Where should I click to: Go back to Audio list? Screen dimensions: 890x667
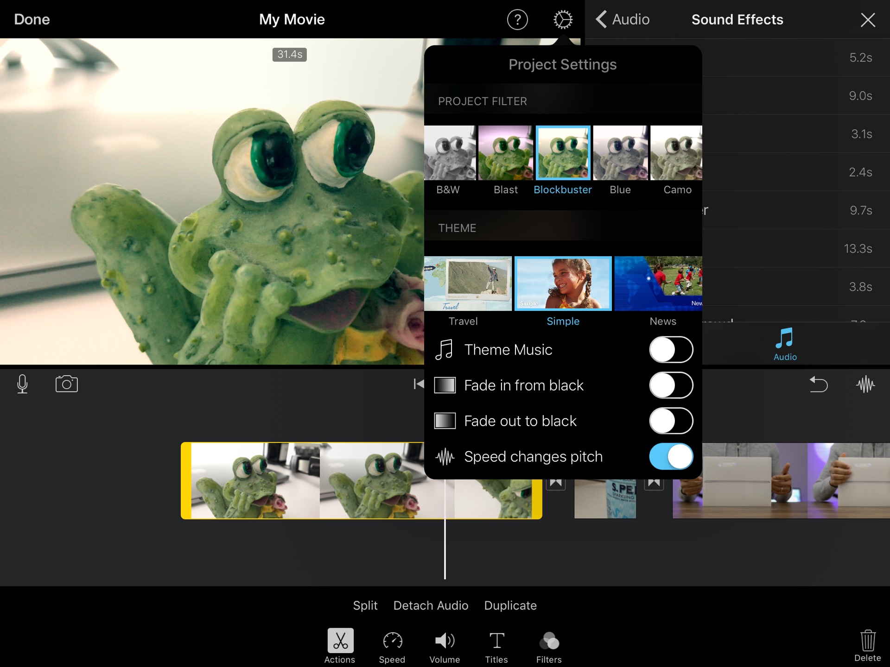pyautogui.click(x=623, y=19)
